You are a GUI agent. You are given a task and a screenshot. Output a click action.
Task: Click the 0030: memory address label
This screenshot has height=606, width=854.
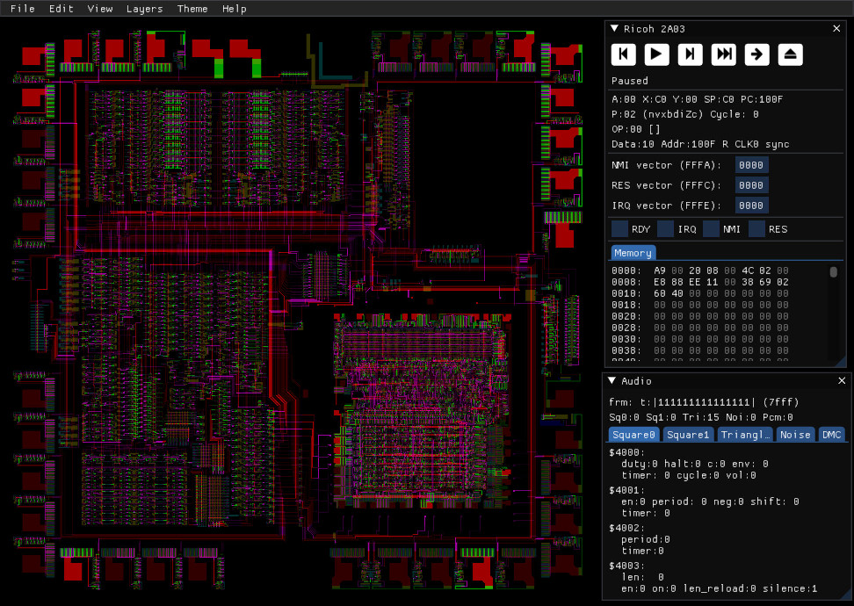click(x=626, y=339)
